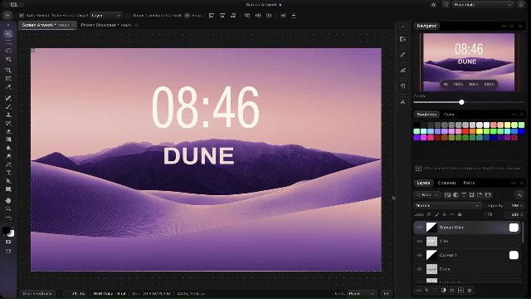This screenshot has height=299, width=531.
Task: Select the Swatches panel tab
Action: pos(426,115)
